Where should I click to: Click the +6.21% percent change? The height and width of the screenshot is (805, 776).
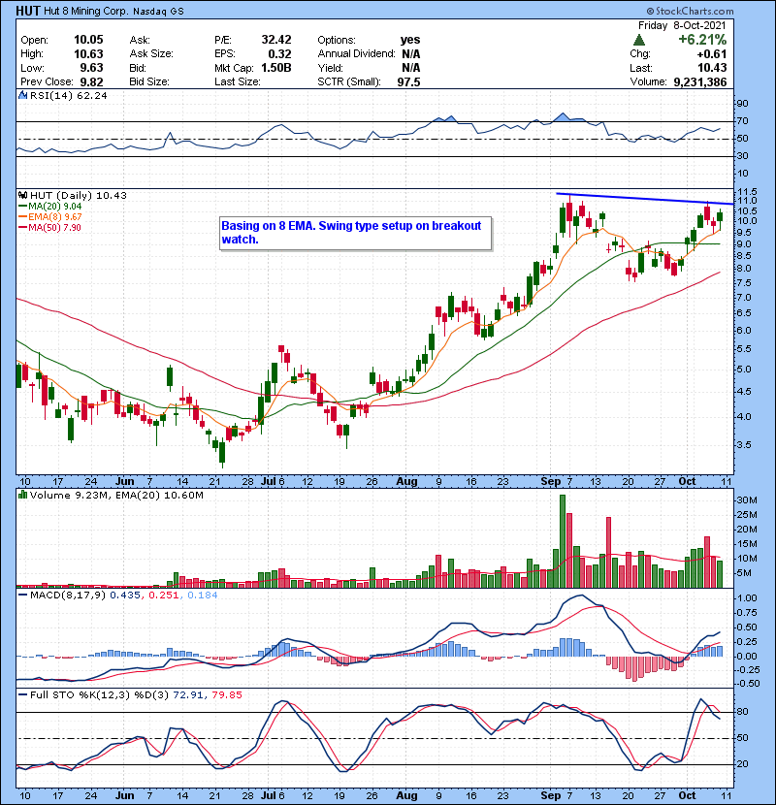point(702,40)
